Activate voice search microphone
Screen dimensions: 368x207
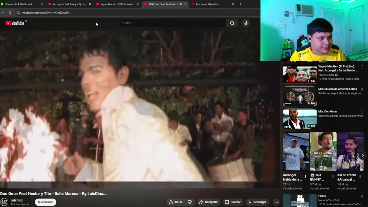point(246,23)
